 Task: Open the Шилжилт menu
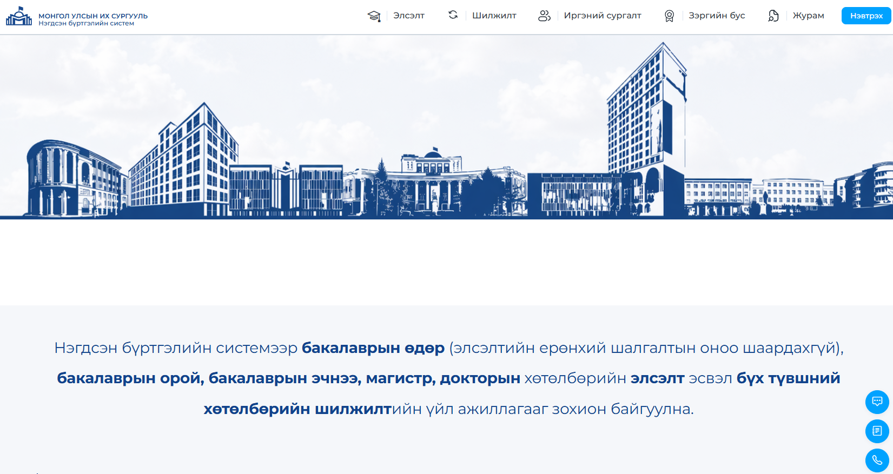(x=494, y=16)
